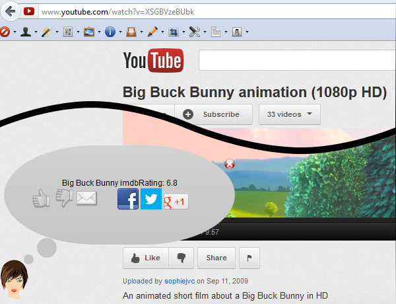Click the 9:57 duration in player bar
Viewport: 396px width, 304px height.
[x=212, y=232]
